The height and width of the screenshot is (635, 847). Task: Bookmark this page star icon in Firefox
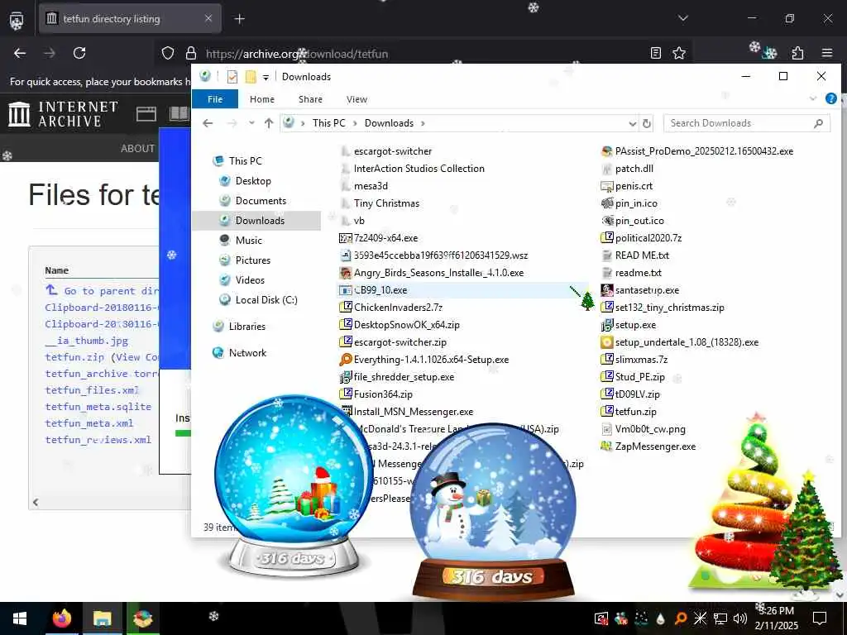pos(679,53)
